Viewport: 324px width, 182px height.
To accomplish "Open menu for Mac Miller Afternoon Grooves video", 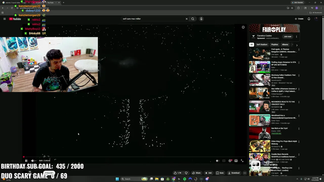I will tap(299, 89).
